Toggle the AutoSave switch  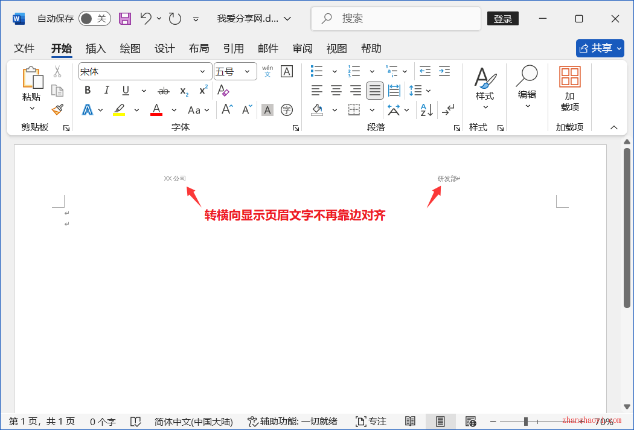pyautogui.click(x=95, y=19)
